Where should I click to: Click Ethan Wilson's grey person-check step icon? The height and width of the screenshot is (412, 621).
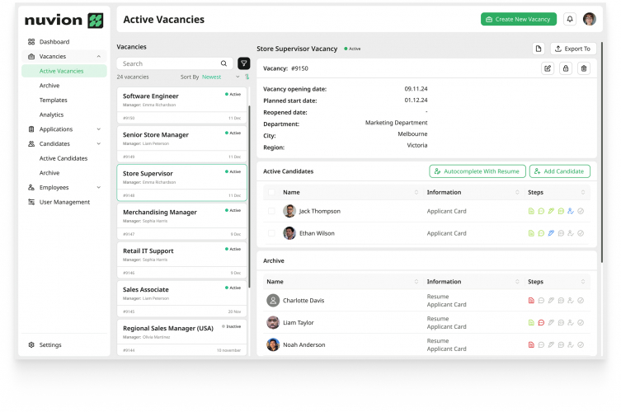point(571,233)
